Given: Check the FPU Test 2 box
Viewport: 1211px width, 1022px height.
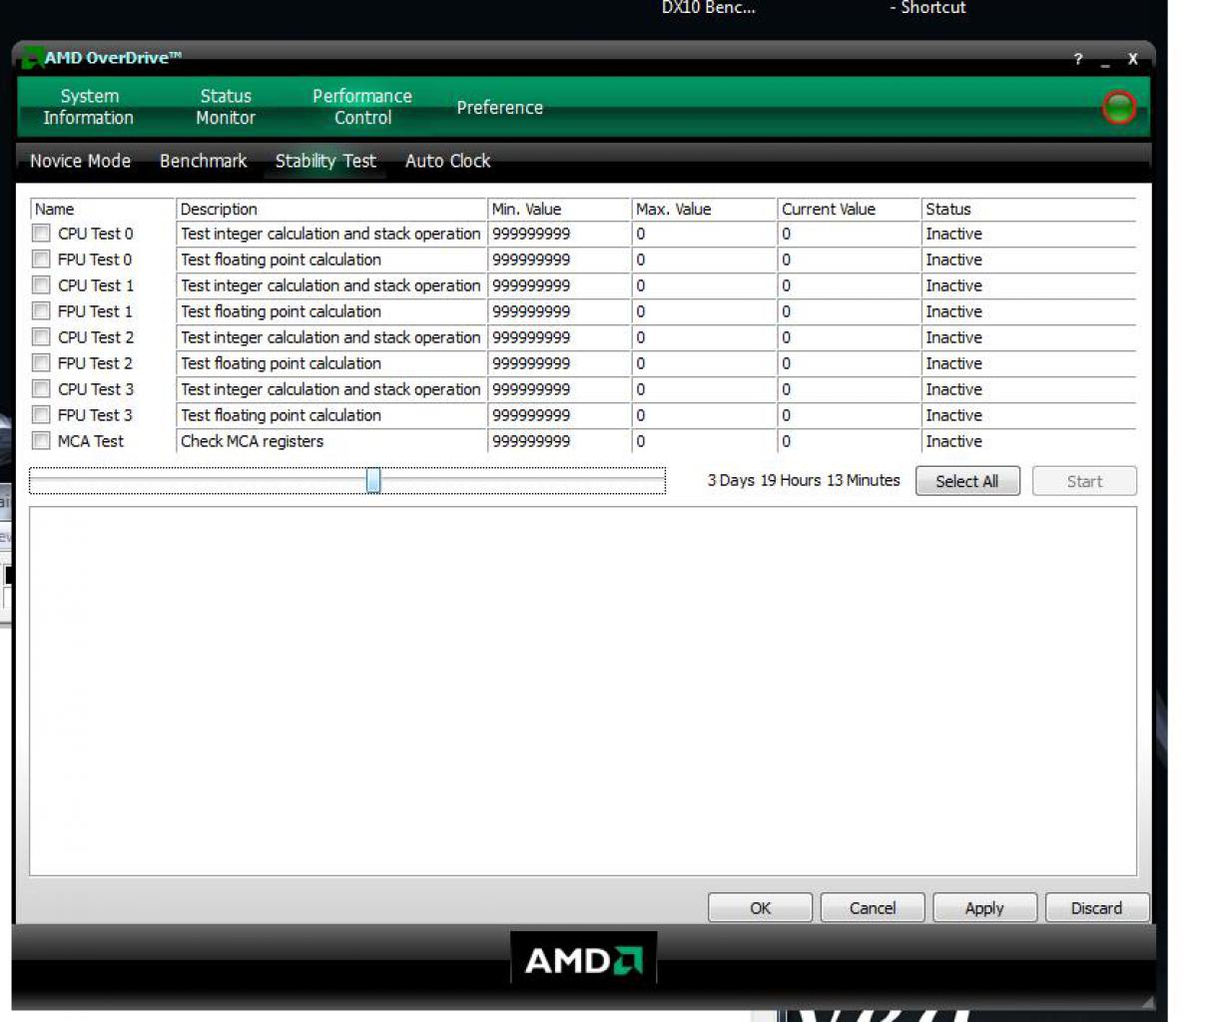Looking at the screenshot, I should (41, 363).
